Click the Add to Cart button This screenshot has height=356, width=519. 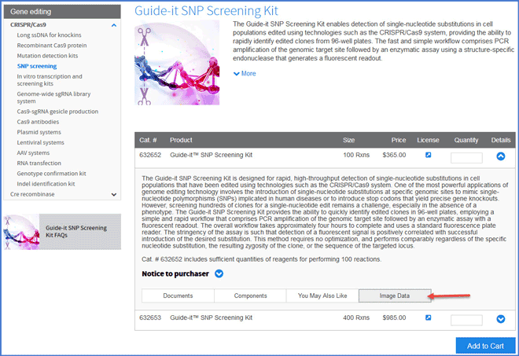click(x=485, y=346)
